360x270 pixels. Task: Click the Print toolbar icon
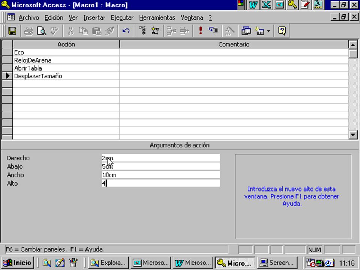[x=29, y=31]
